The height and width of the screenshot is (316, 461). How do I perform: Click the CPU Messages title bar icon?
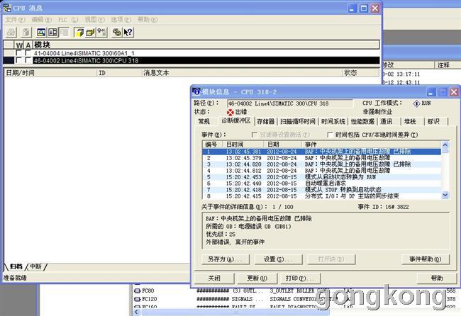point(7,8)
